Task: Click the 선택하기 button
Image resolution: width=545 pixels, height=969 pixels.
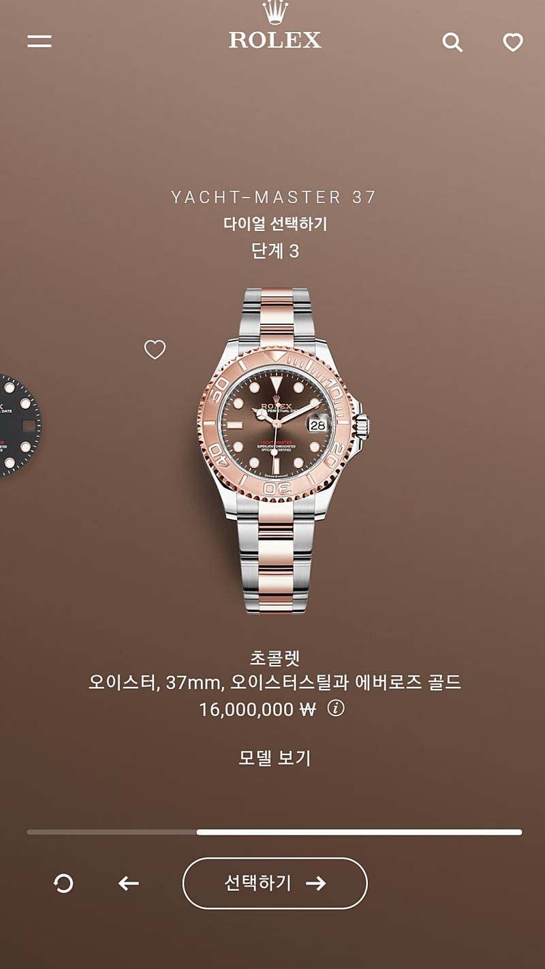Action: [x=275, y=883]
